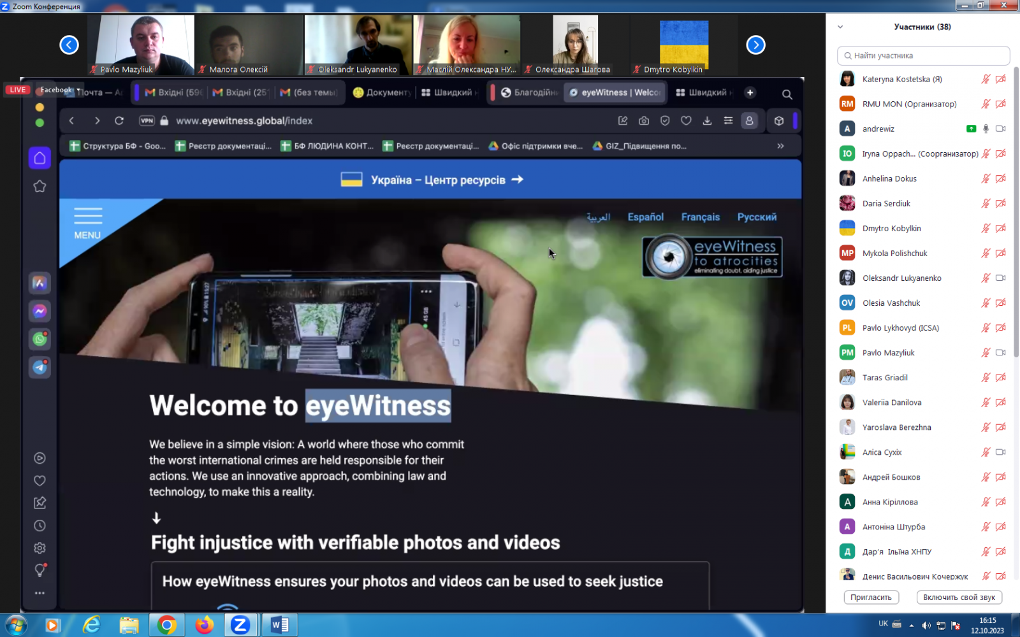Switch to the Вхідні (59 Gmail tab

coord(173,92)
